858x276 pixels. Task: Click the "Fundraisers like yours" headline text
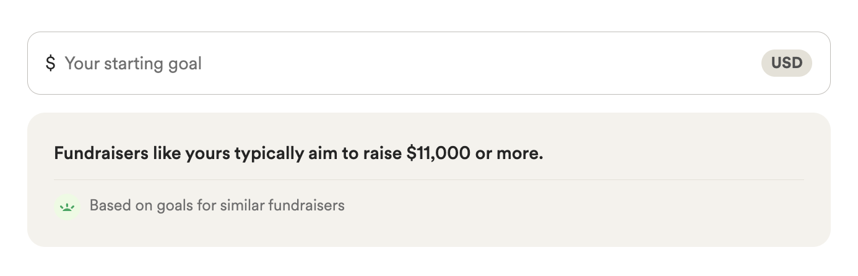click(x=298, y=153)
